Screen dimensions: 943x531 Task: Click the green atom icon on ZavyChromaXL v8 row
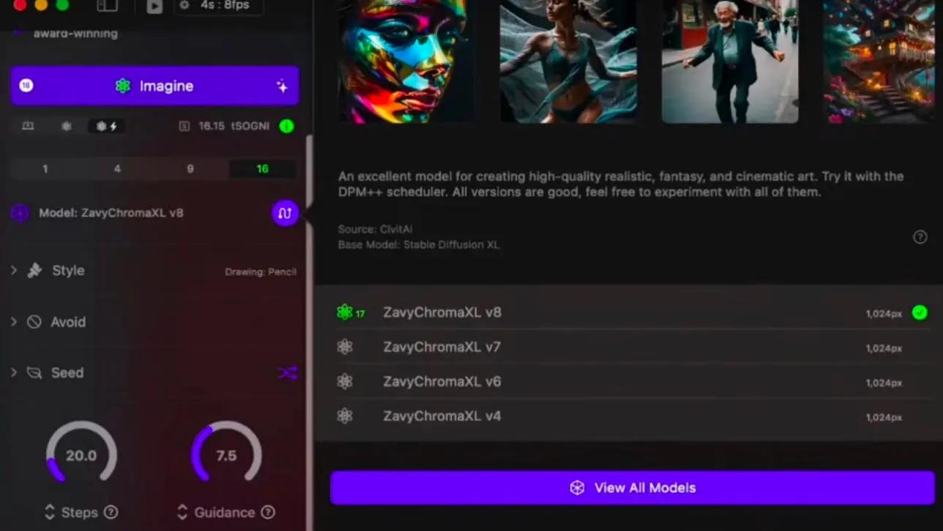point(344,312)
